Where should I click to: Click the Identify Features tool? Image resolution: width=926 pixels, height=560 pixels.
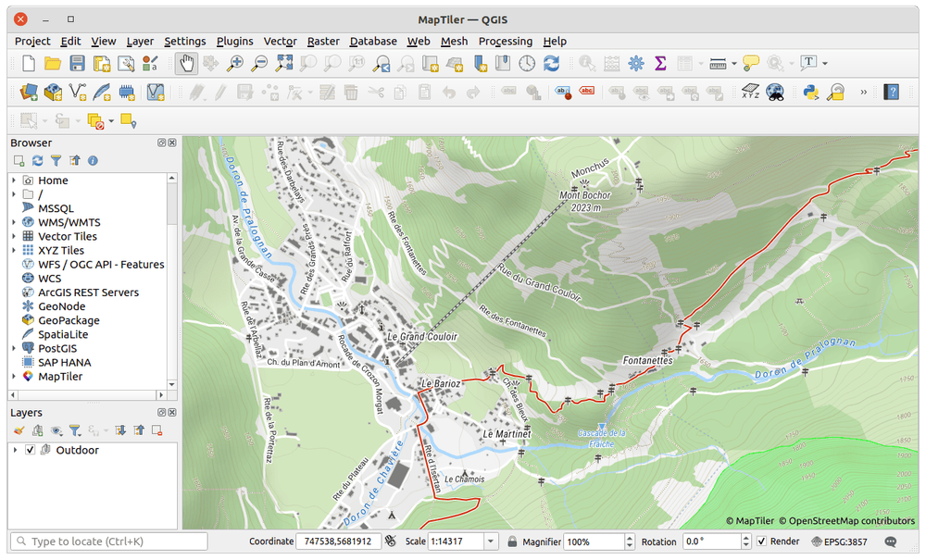tap(586, 63)
